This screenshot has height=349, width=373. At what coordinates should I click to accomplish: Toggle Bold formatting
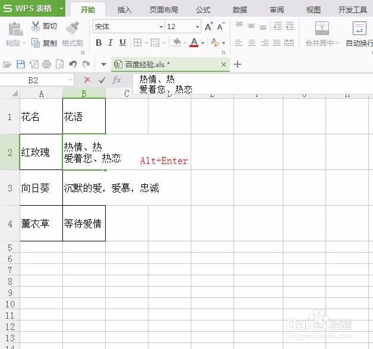99,43
